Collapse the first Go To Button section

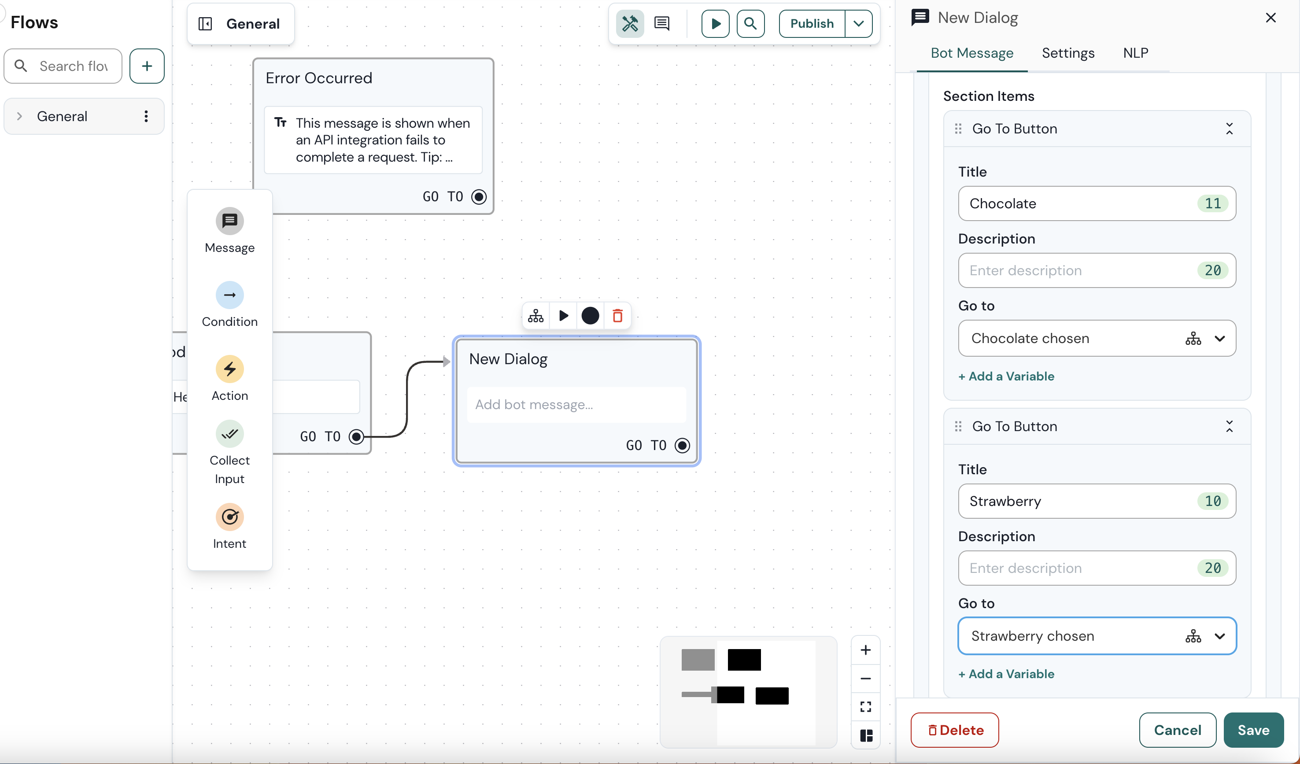pyautogui.click(x=1230, y=129)
